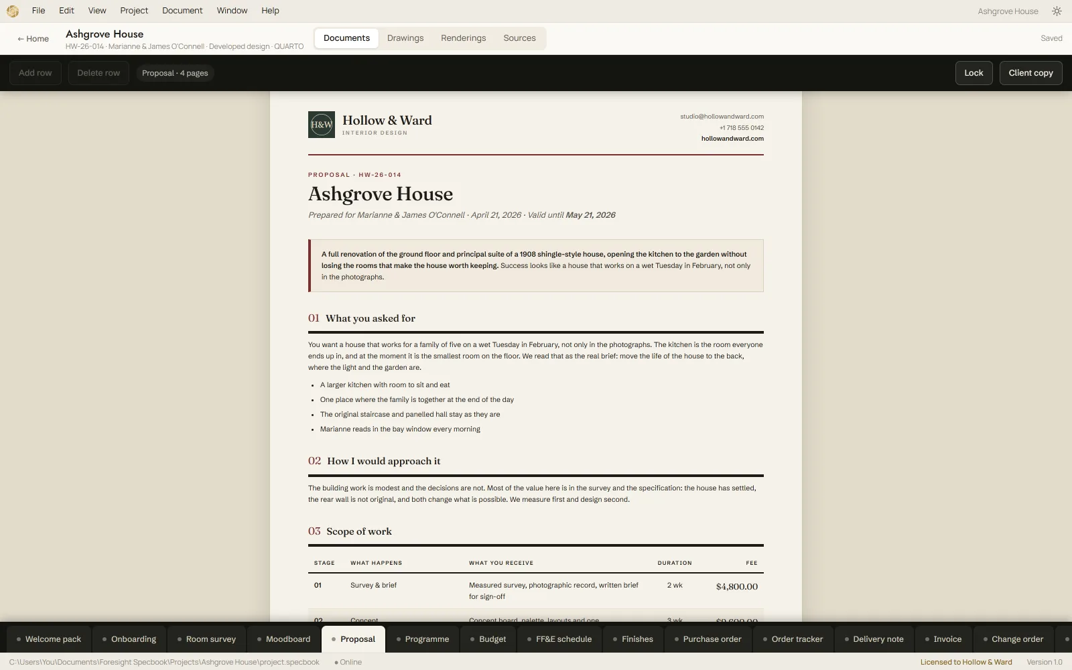Click the Saved status indicator

tap(1051, 38)
